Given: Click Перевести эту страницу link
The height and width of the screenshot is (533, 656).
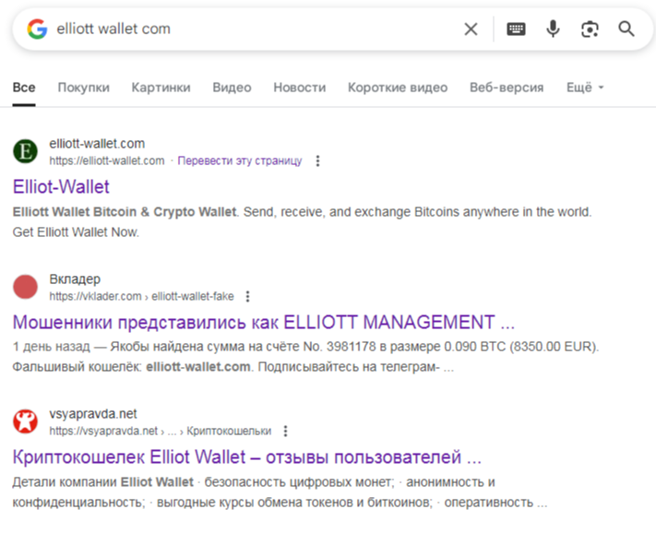Looking at the screenshot, I should 239,160.
